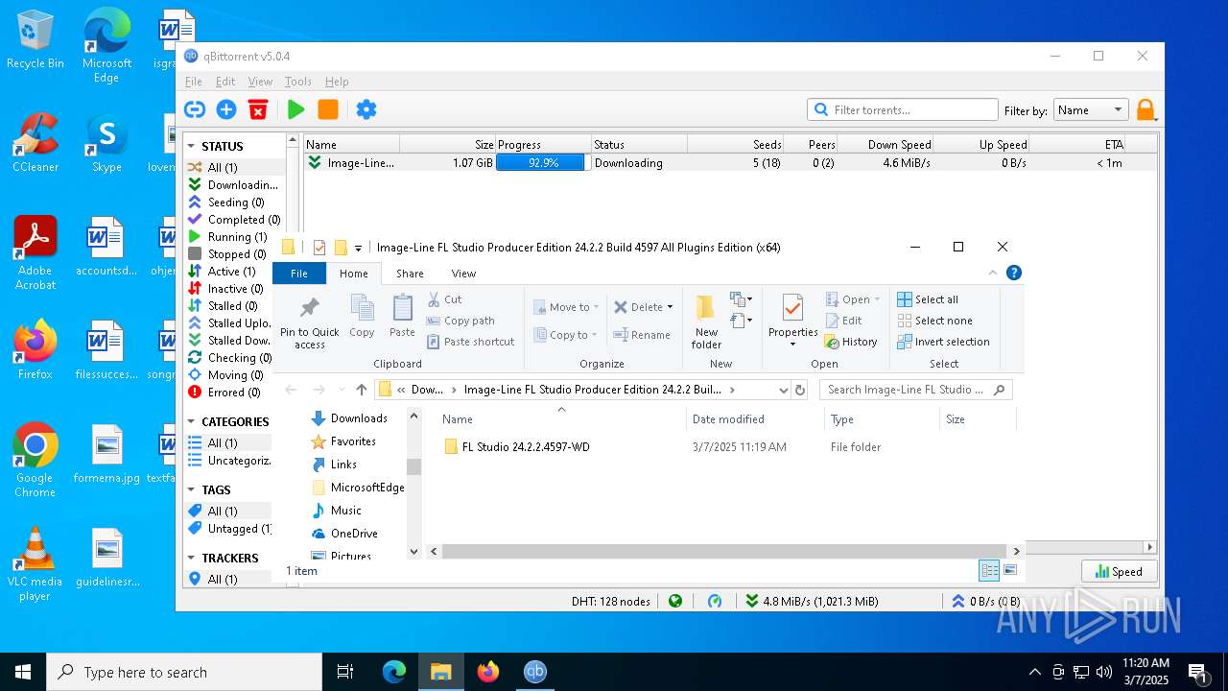Click in the Filter torrents search field

(903, 109)
